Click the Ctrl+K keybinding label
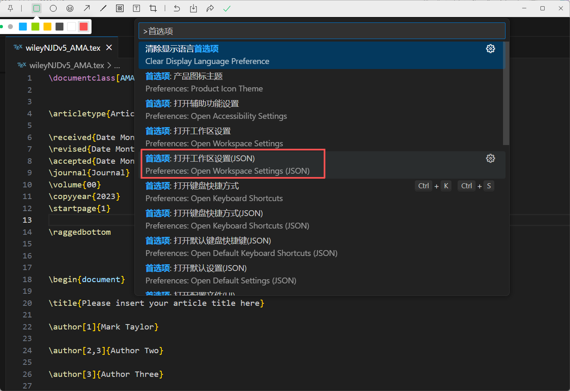This screenshot has width=570, height=391. 433,186
